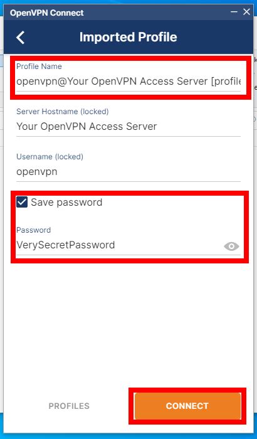Uncheck the Save password checkbox
Screen dimensions: 257x439
(22, 202)
